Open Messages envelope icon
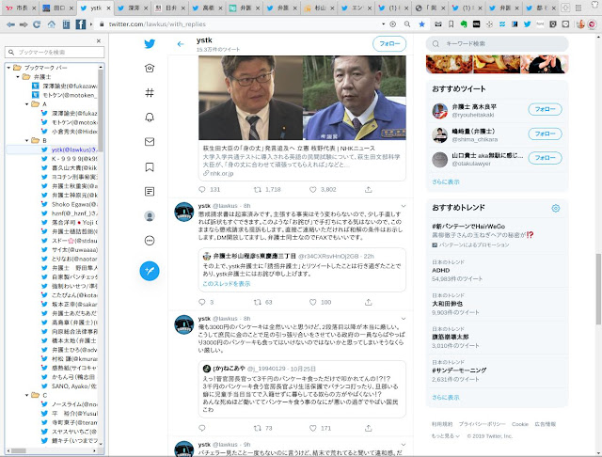Viewport: 602px width, 457px height. (150, 142)
